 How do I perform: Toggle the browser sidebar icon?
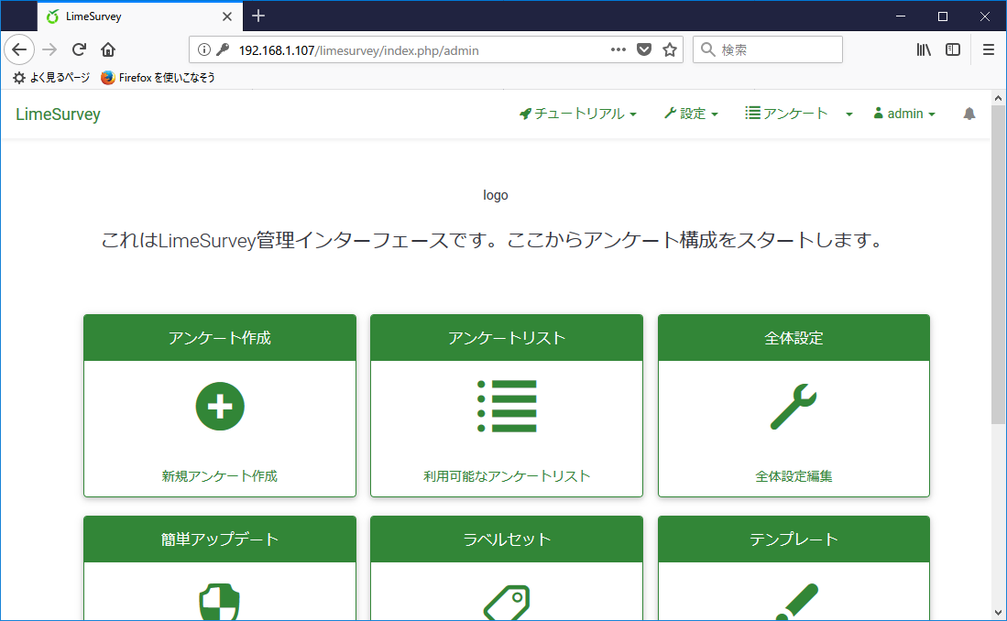(x=953, y=49)
